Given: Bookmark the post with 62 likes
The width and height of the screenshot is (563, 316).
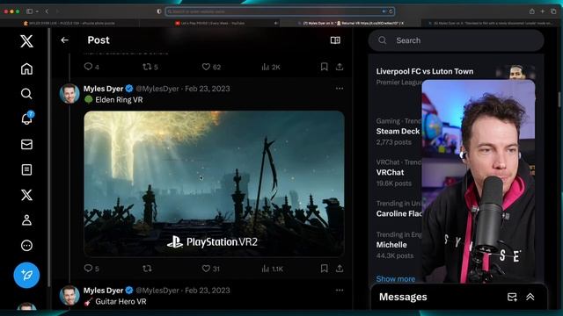Looking at the screenshot, I should (324, 67).
